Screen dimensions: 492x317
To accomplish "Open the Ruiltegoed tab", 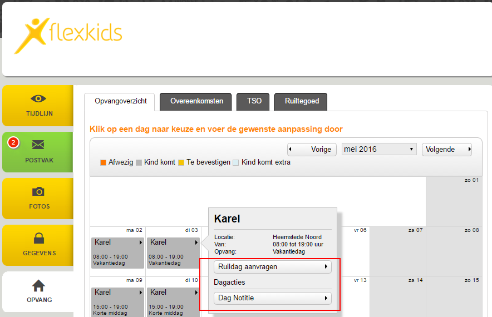I will [301, 101].
